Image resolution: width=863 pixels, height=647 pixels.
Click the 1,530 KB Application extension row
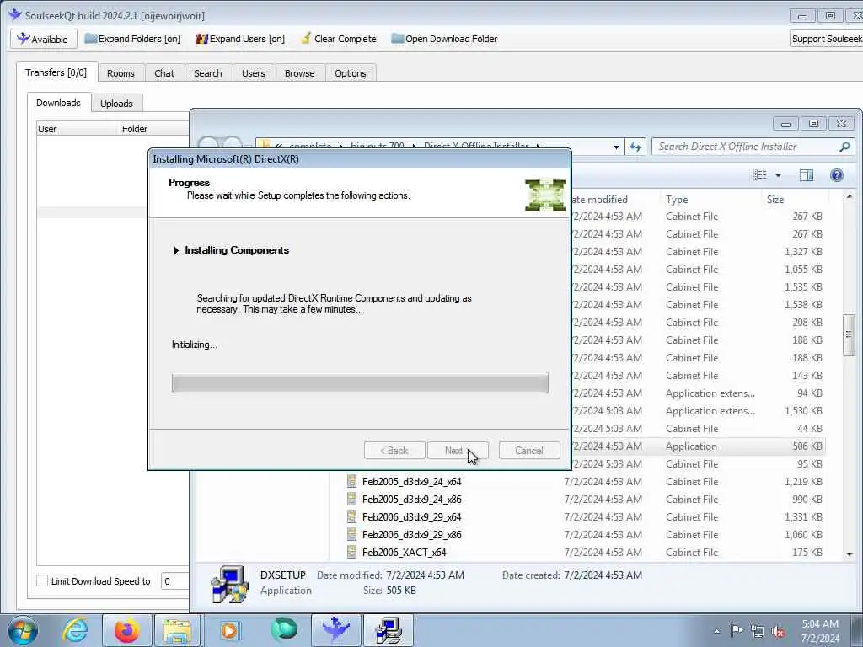(x=698, y=411)
